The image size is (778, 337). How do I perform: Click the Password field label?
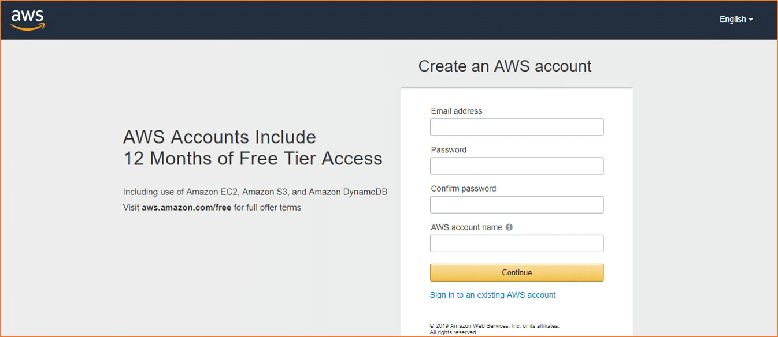coord(449,149)
